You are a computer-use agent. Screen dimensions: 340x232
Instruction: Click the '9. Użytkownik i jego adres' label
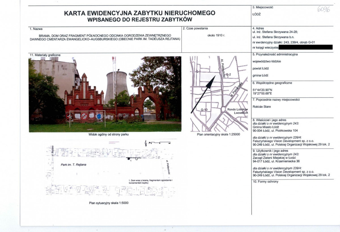pyautogui.click(x=270, y=151)
